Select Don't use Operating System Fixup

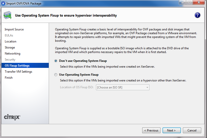pos(56,61)
